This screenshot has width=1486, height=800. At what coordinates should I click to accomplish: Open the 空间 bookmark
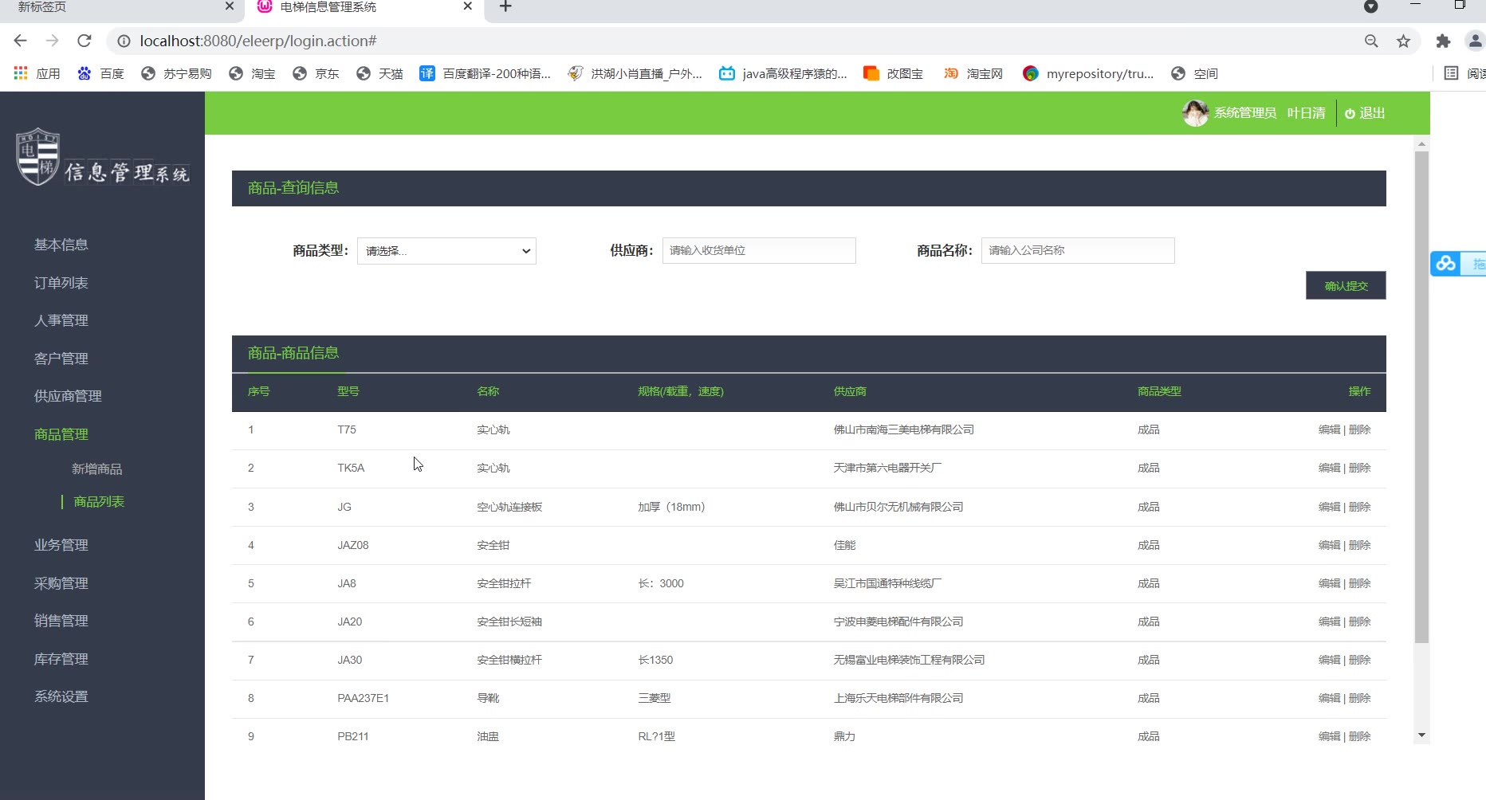[1194, 73]
